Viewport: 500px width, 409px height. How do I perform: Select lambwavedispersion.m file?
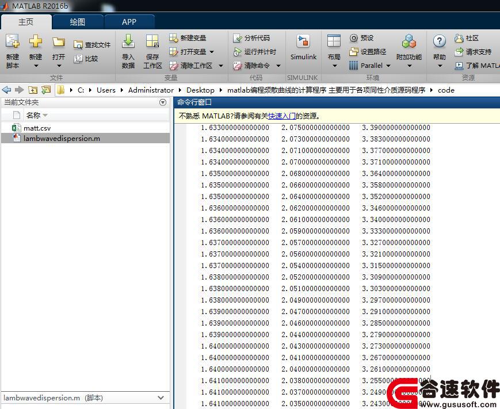(x=86, y=139)
